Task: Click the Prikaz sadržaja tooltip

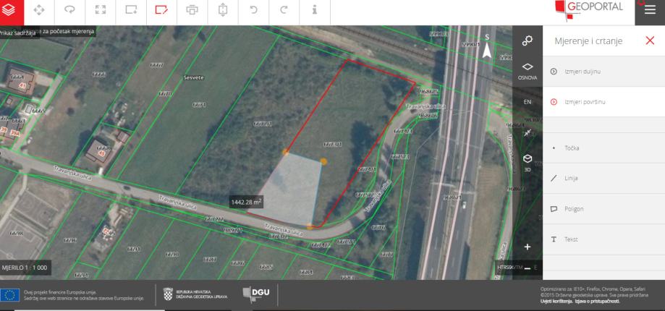Action: point(19,34)
